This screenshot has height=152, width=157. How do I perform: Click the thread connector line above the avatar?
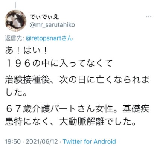tap(15, 5)
